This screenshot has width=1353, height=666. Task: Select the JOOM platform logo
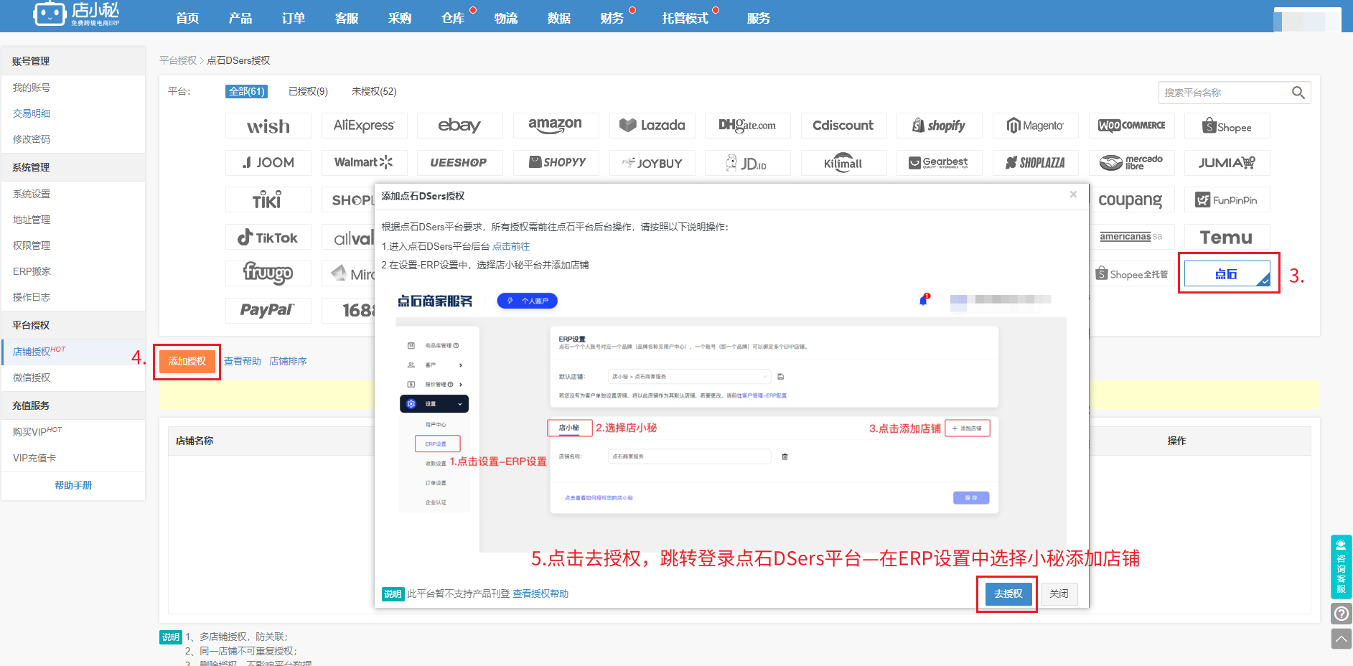(268, 163)
